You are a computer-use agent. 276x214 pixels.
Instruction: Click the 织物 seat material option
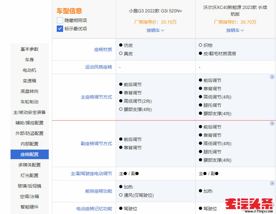click(x=208, y=45)
